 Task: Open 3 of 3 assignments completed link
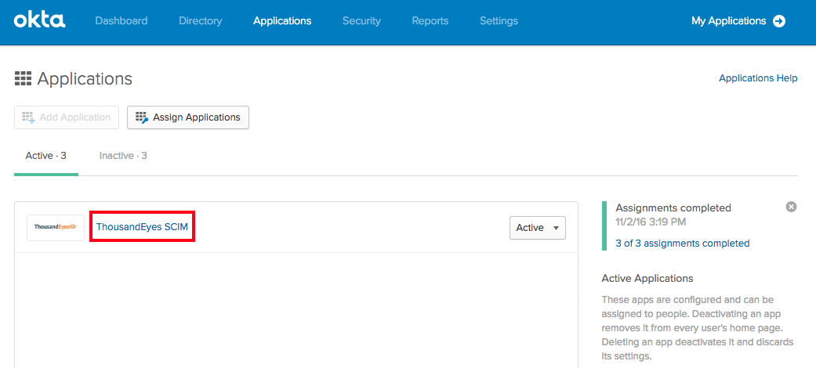tap(682, 243)
